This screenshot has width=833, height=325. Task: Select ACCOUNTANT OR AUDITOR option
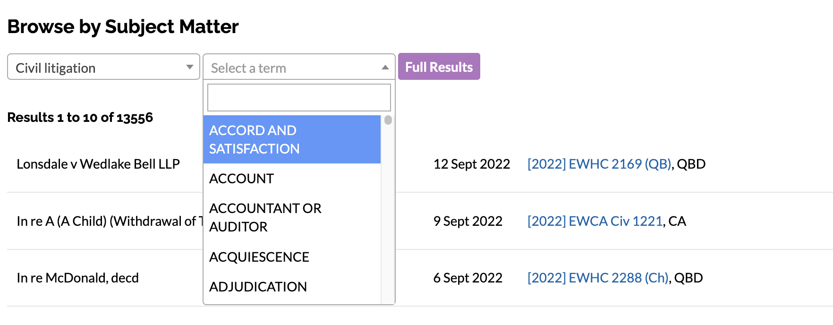265,217
